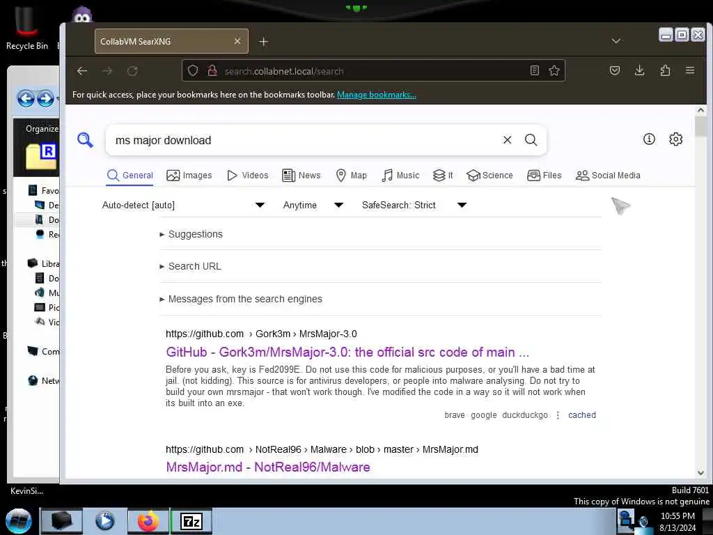
Task: Open the SafeSearch Strict dropdown
Action: pyautogui.click(x=414, y=206)
